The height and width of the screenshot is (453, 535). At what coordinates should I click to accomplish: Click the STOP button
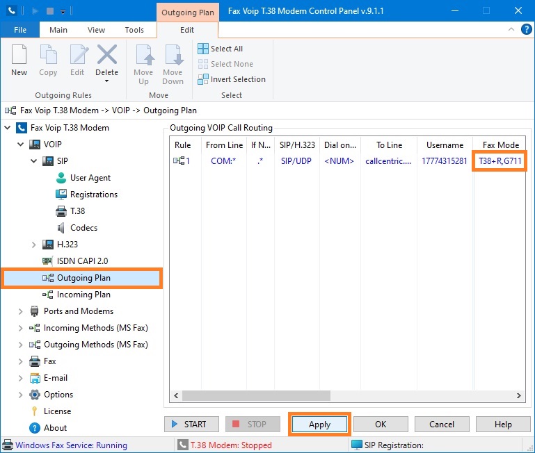253,425
